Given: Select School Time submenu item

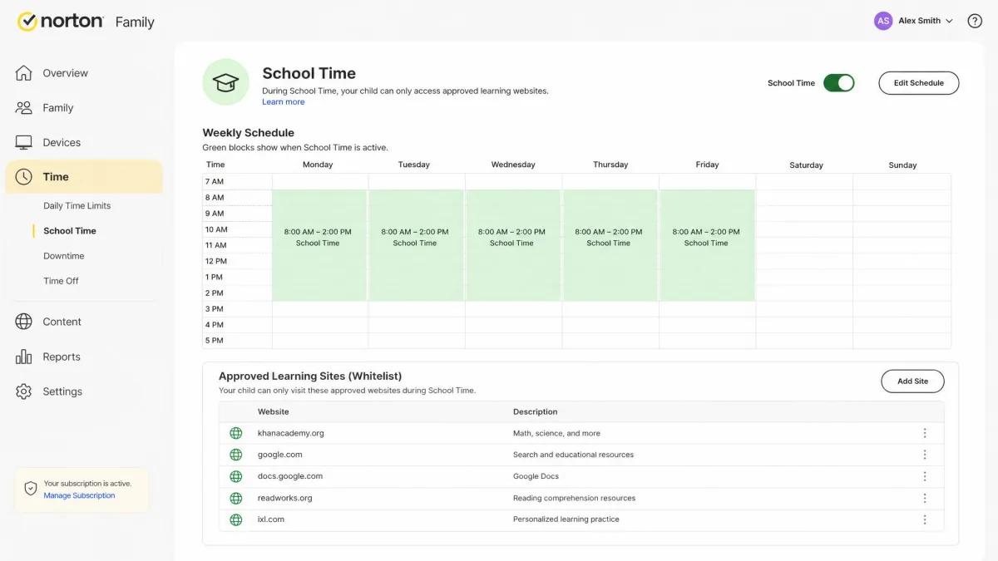Looking at the screenshot, I should pyautogui.click(x=70, y=231).
